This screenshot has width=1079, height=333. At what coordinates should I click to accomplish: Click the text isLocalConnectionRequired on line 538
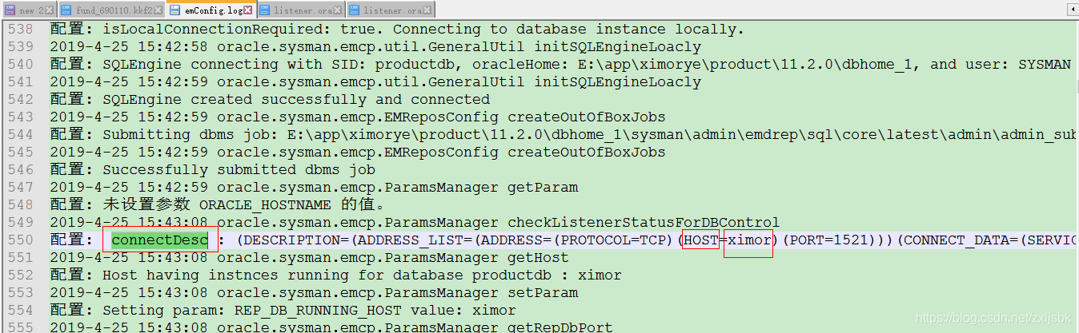212,30
